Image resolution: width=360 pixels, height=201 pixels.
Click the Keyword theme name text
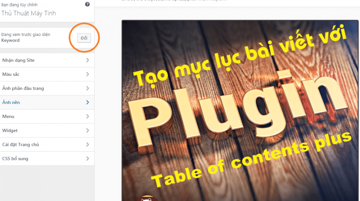10,41
